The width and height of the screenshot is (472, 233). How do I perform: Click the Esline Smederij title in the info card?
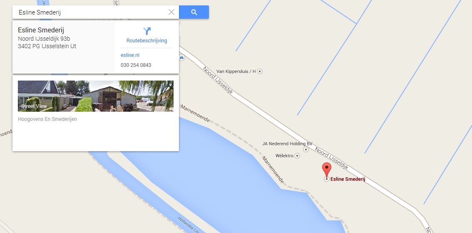(x=41, y=30)
